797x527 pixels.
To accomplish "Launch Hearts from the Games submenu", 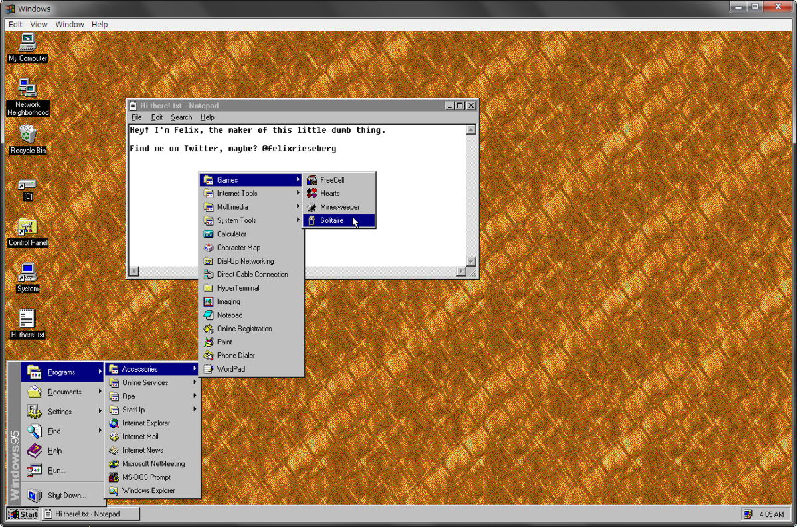I will coord(339,193).
